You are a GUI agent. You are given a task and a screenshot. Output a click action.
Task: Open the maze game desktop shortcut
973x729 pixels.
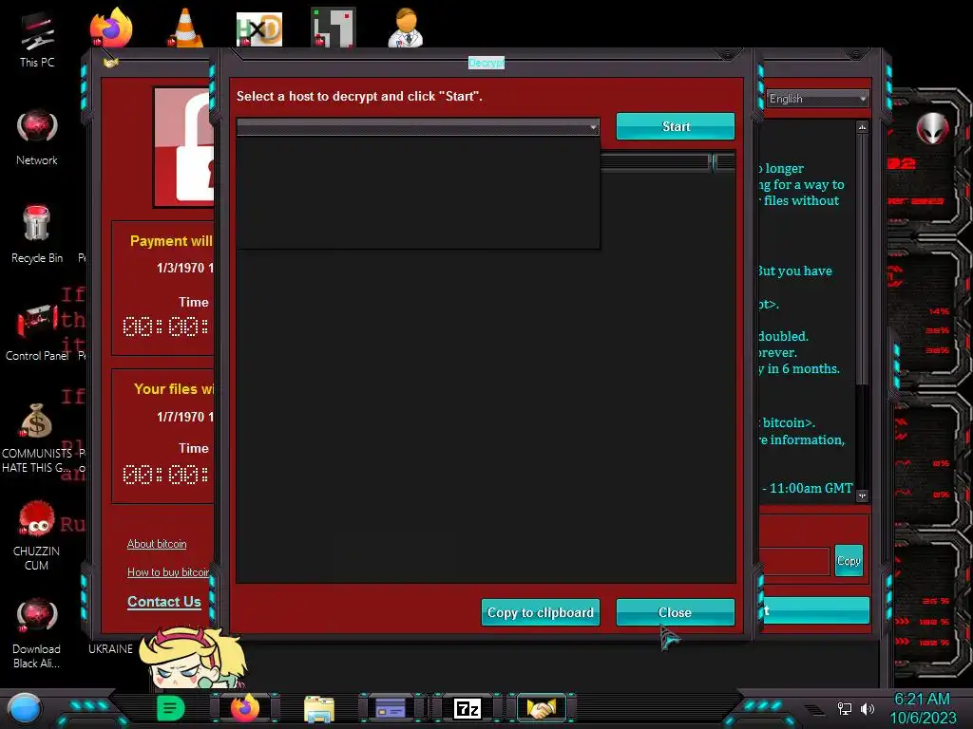point(334,28)
